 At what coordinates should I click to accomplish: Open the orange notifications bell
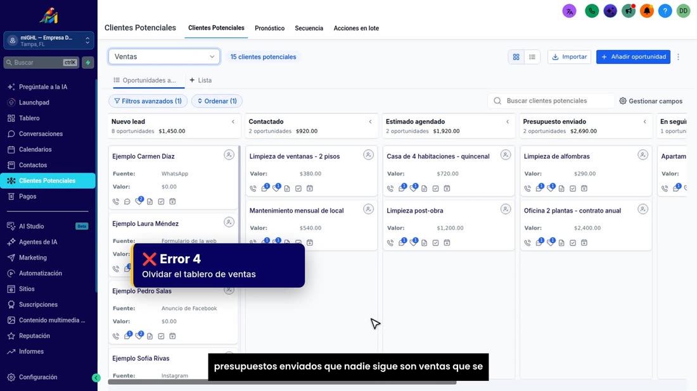(647, 11)
